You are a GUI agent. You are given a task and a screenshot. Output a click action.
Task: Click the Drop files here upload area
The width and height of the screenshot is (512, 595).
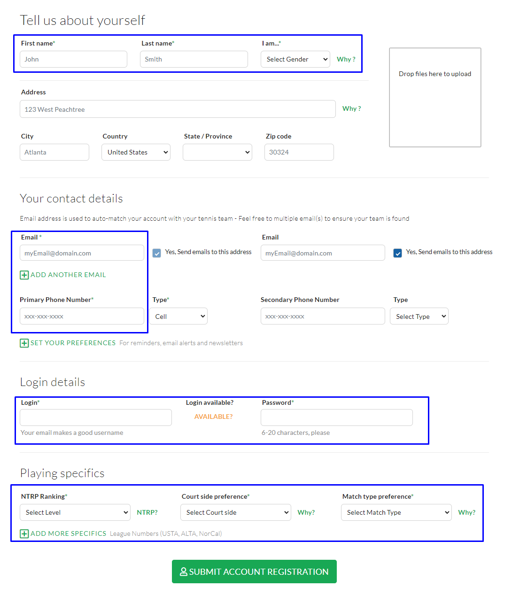click(x=435, y=97)
